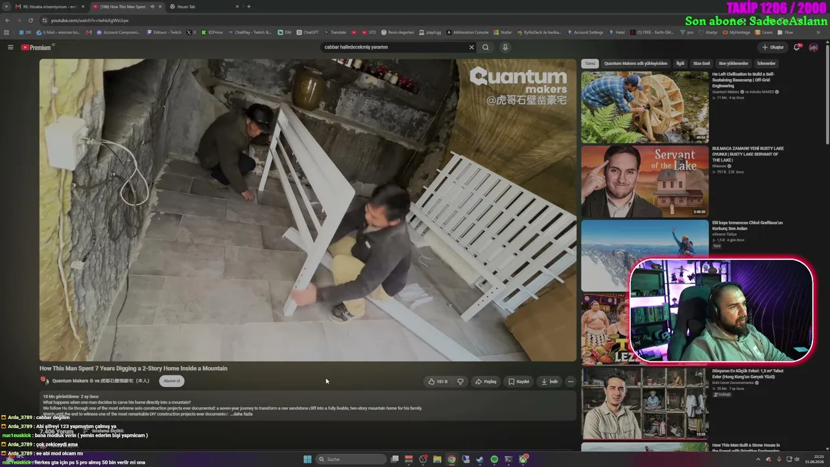This screenshot has height=467, width=830.
Task: Open Google Chrome on the taskbar
Action: (x=451, y=459)
